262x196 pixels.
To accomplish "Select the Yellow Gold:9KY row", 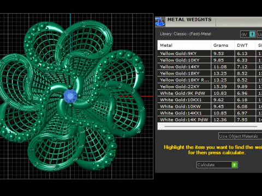I will click(210, 53).
